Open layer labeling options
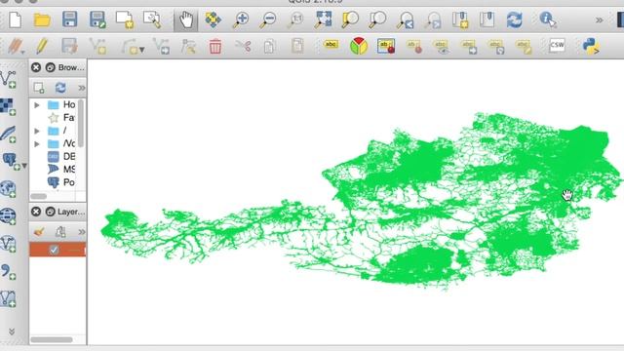This screenshot has height=351, width=624. [331, 45]
